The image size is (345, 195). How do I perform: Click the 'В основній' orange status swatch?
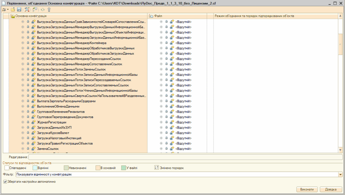click(x=98, y=168)
